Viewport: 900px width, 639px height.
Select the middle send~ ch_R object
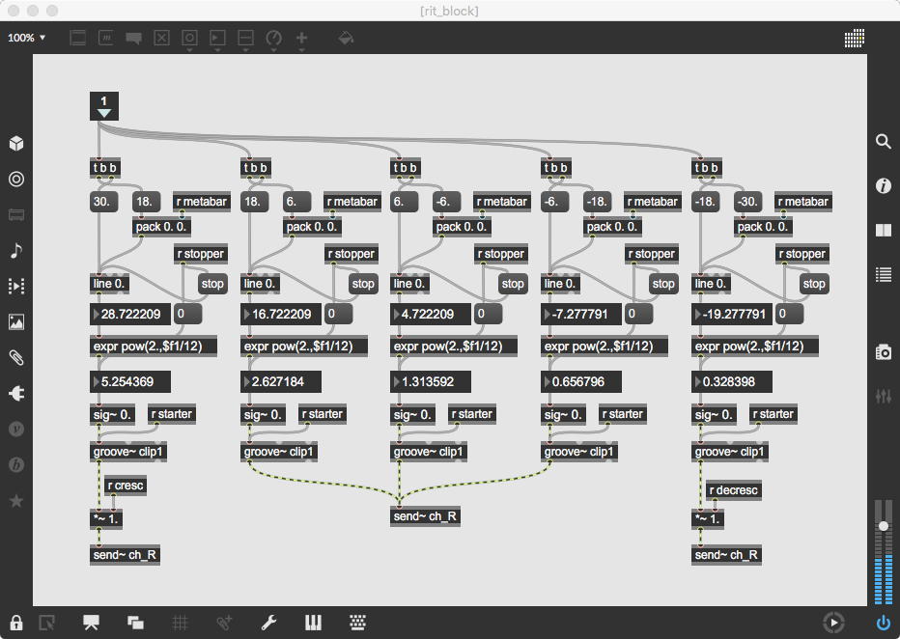425,516
